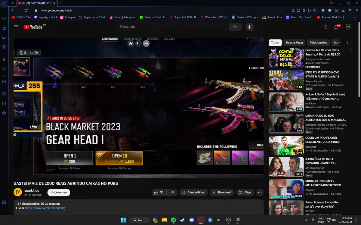Start voice search with the microphone icon
Image resolution: width=361 pixels, height=225 pixels.
[x=249, y=27]
